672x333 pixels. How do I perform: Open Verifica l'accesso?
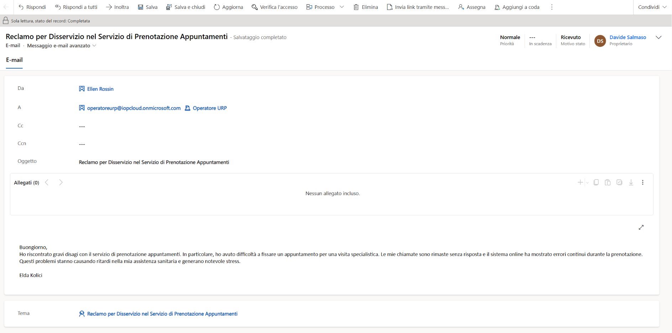[x=274, y=7]
